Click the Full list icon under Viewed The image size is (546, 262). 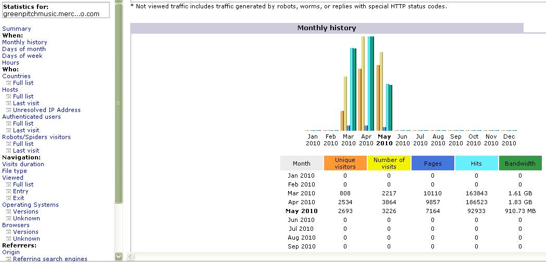pos(9,184)
